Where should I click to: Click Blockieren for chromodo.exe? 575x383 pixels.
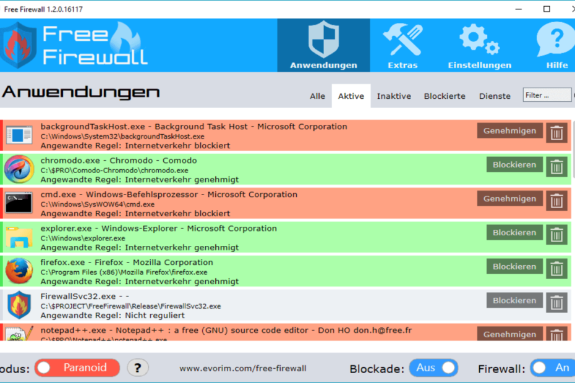(x=514, y=165)
